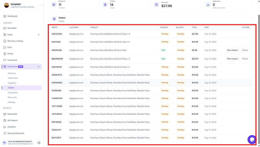The height and width of the screenshot is (147, 260).
Task: Click the DELIVERY column header
Action: (180, 27)
